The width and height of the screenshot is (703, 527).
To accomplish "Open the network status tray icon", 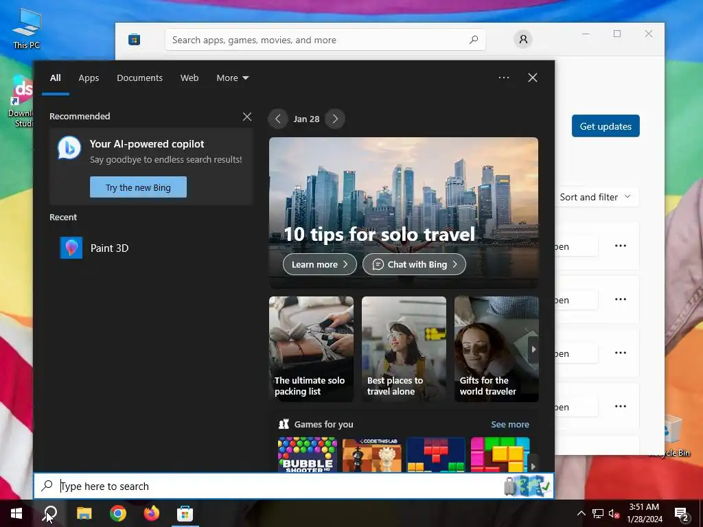I will coord(598,513).
